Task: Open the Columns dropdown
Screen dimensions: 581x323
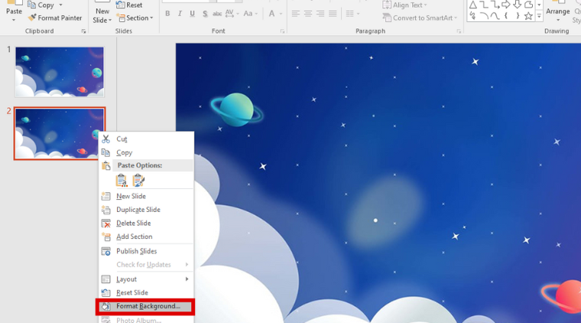Action: click(x=352, y=14)
